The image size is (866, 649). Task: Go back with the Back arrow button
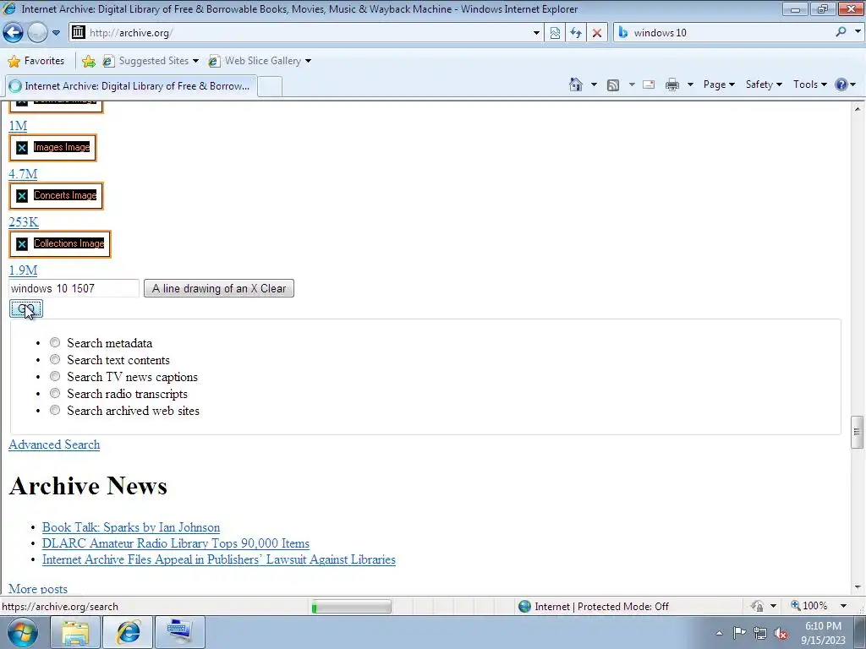point(14,33)
